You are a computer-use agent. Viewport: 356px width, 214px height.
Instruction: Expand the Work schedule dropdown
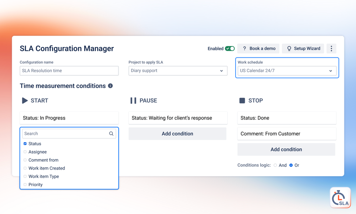pyautogui.click(x=287, y=71)
